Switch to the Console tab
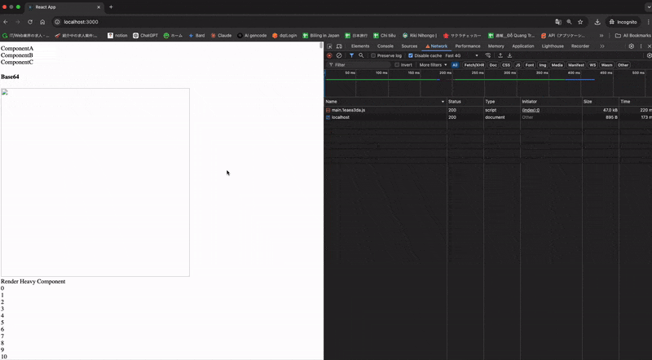This screenshot has height=360, width=652. click(x=385, y=46)
